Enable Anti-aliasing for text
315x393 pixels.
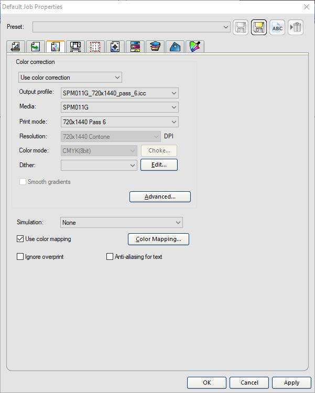110,257
